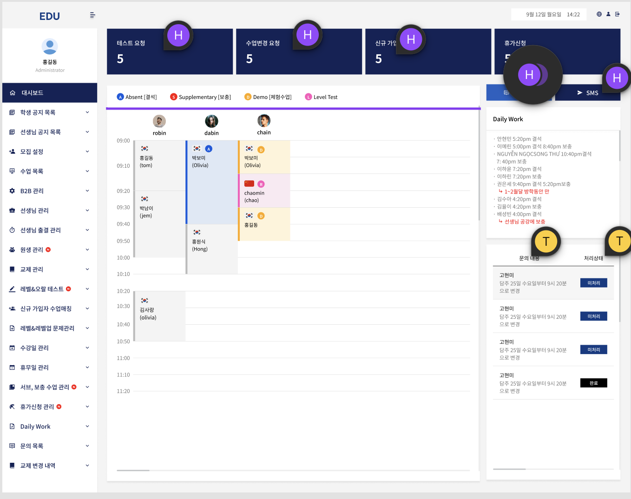
Task: Click the user profile icon at top right
Action: [608, 14]
